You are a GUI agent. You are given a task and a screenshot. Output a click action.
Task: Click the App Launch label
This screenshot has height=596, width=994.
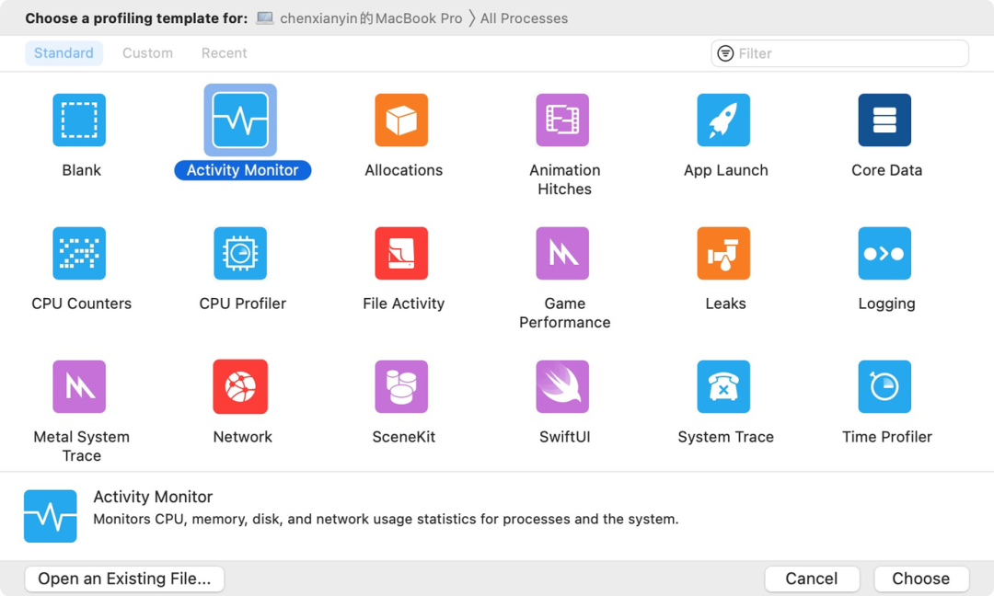(x=726, y=170)
